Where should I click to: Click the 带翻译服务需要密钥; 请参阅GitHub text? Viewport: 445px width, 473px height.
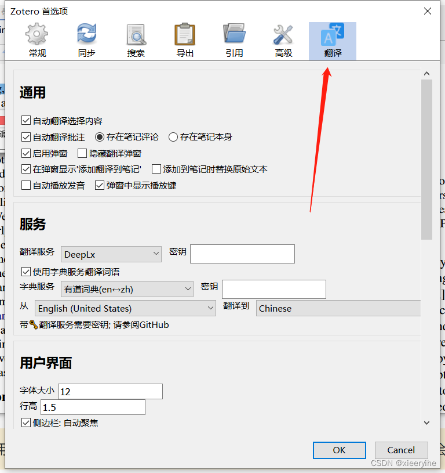pyautogui.click(x=94, y=324)
